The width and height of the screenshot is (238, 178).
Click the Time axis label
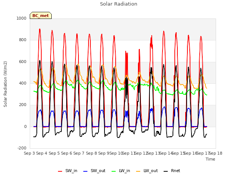pyautogui.click(x=210, y=159)
